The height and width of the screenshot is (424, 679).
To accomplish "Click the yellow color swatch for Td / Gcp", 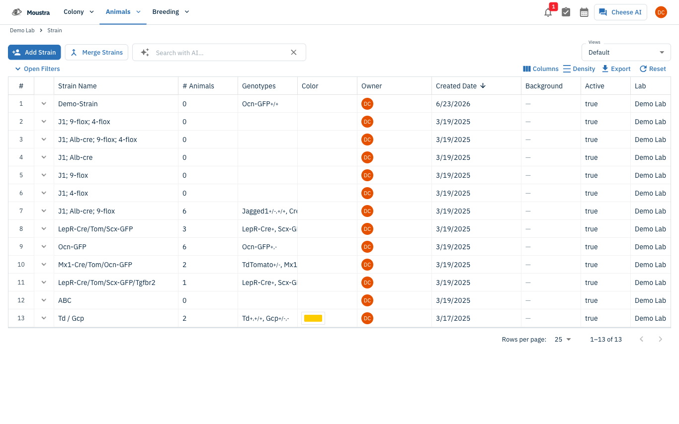I will 313,318.
